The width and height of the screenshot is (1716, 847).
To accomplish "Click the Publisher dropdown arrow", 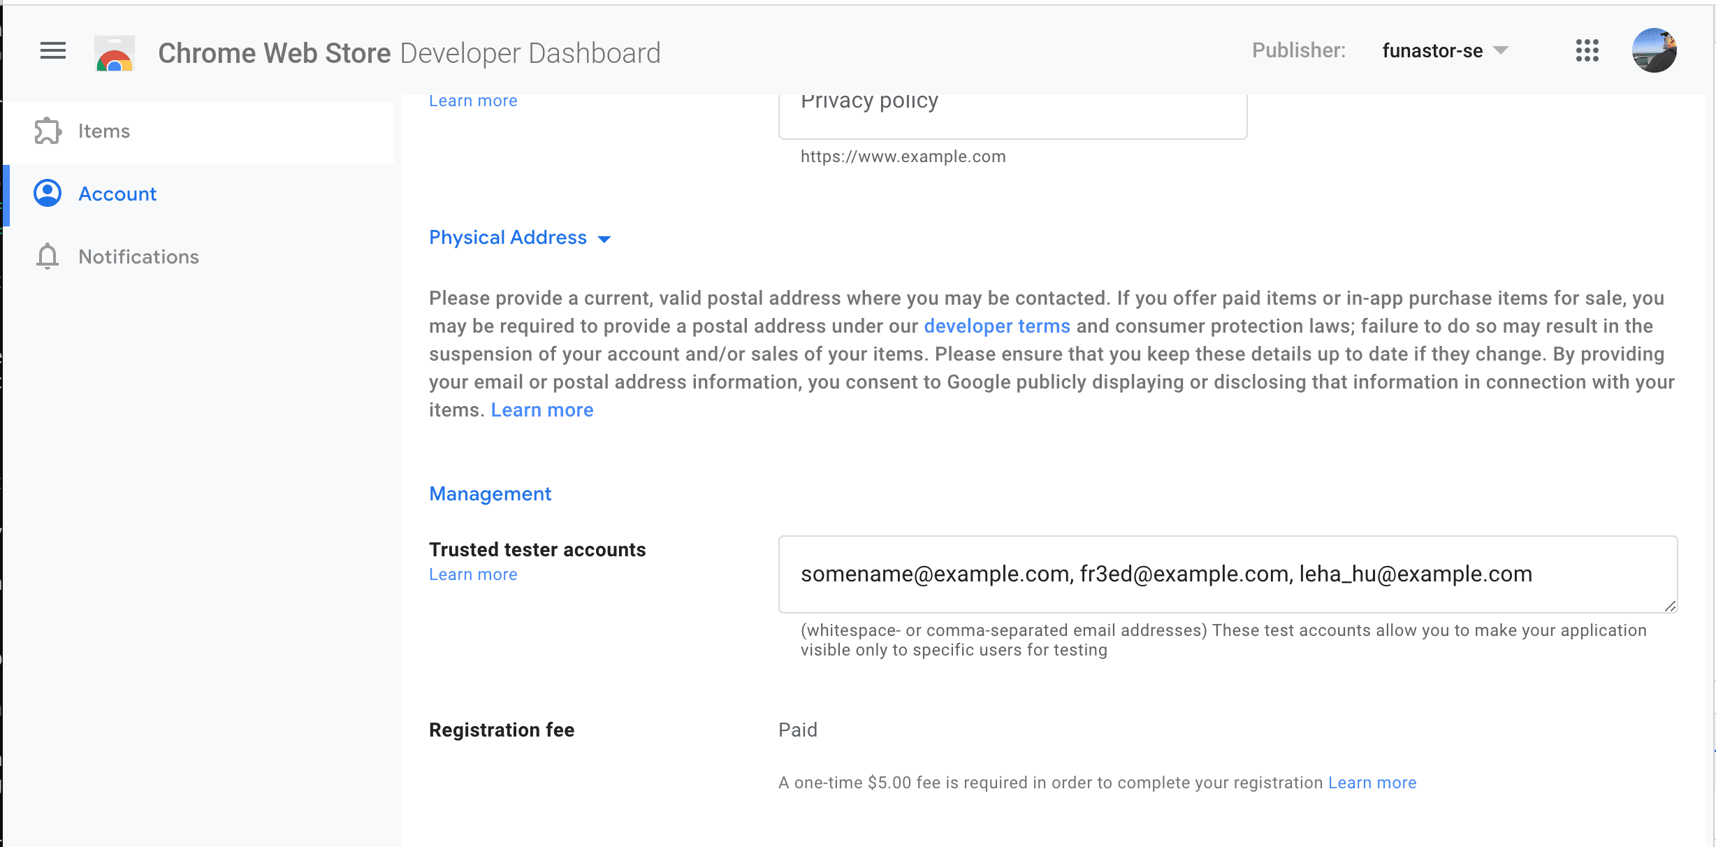I will [1508, 52].
